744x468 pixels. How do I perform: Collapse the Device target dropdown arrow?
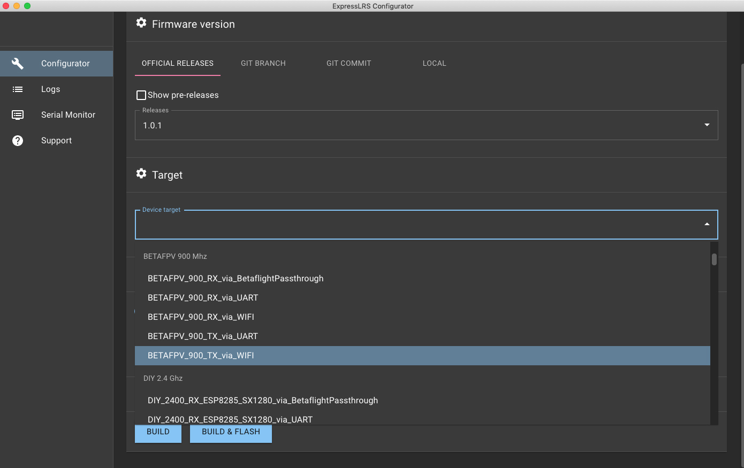(707, 224)
